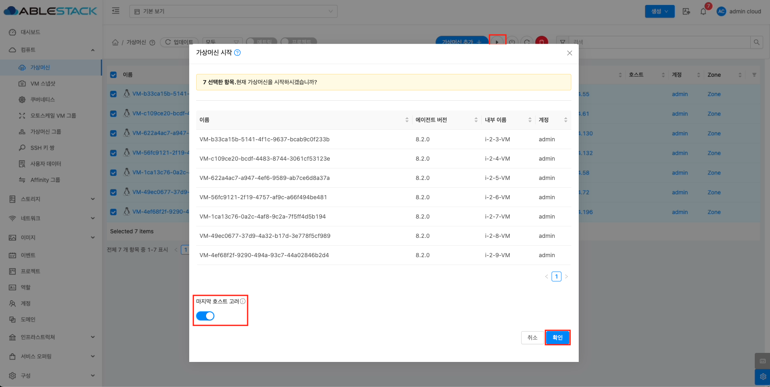770x387 pixels.
Task: Open the 기본 보기 dropdown
Action: [x=233, y=12]
